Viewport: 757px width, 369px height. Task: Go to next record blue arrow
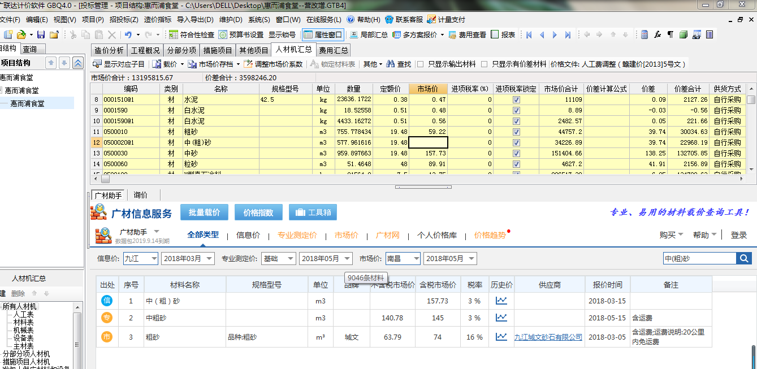coord(555,34)
